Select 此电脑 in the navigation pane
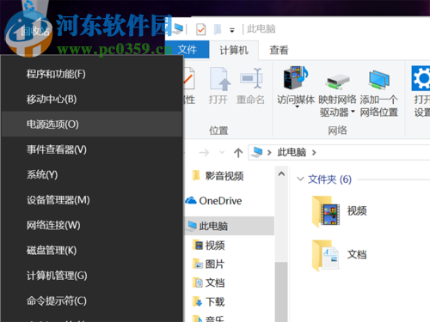This screenshot has width=430, height=322. (230, 226)
